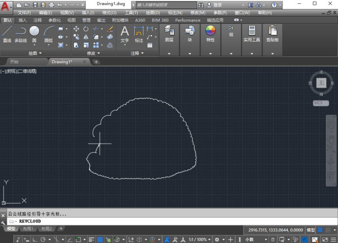Open the Properties (特性) color wheel
Screen dimensions: 338x243
click(x=210, y=34)
